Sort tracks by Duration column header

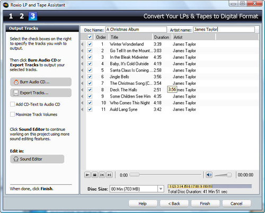162,37
